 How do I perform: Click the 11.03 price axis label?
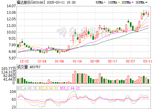pos(11,26)
